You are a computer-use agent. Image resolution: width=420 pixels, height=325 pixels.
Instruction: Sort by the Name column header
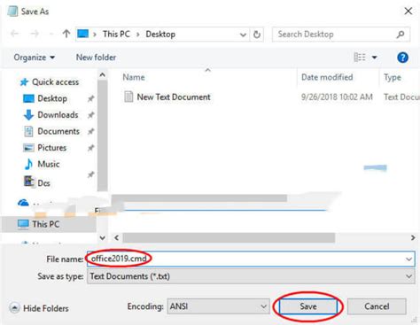[x=134, y=77]
